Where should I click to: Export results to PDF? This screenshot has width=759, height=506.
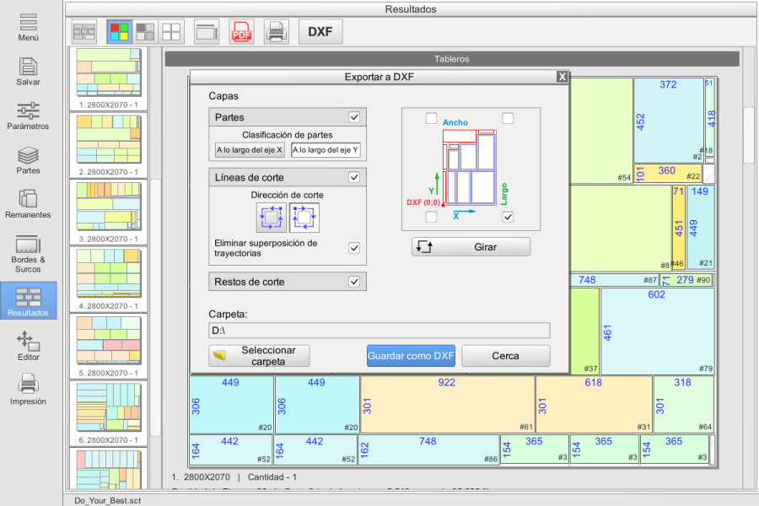tap(241, 32)
